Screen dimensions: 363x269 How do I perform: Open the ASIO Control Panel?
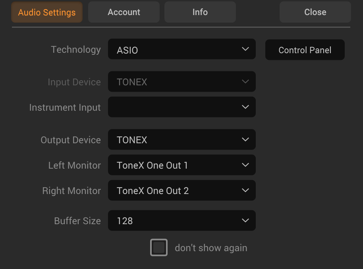click(305, 50)
